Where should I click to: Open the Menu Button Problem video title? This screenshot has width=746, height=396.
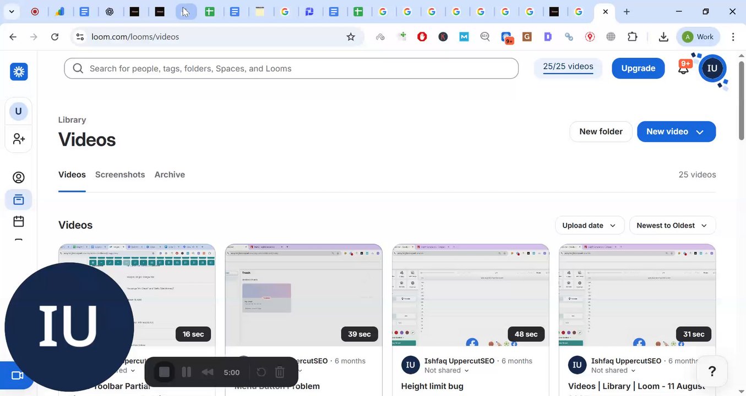277,386
